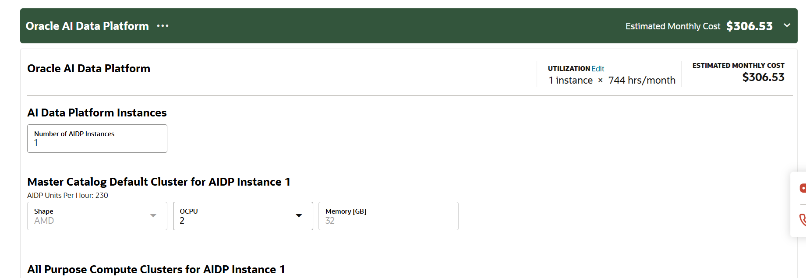This screenshot has width=806, height=278.
Task: Focus the Number of AIDP Instances field
Action: (x=97, y=138)
